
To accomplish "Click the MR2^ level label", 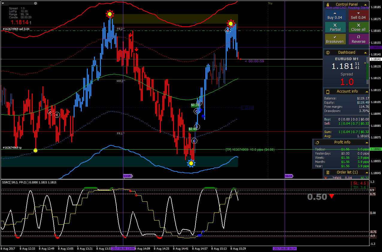I will pyautogui.click(x=121, y=81).
